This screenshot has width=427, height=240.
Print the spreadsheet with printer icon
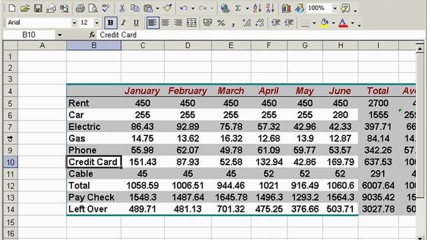click(80, 9)
